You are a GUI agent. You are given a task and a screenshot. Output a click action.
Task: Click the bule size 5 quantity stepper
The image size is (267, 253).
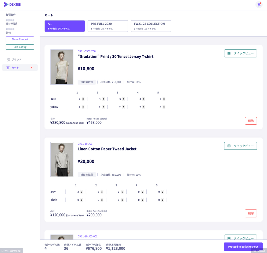164,99
